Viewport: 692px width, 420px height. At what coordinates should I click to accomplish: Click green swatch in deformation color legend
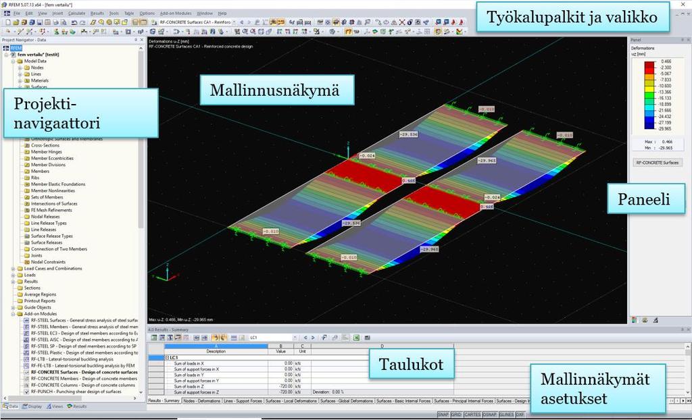coord(649,95)
